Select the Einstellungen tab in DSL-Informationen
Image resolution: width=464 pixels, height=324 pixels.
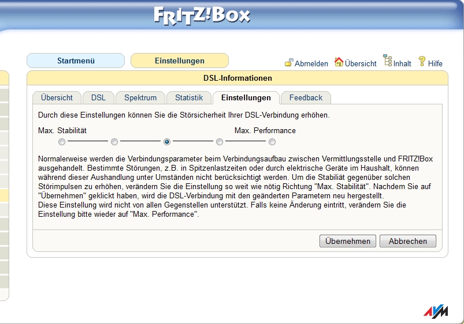[x=246, y=98]
